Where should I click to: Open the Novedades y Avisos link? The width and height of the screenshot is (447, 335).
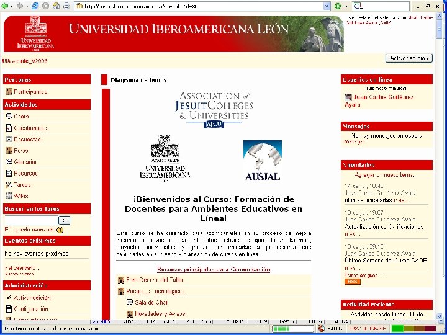(x=160, y=314)
